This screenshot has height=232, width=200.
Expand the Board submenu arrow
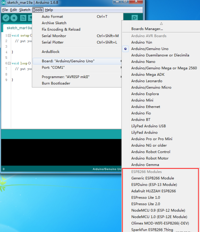tap(121, 61)
